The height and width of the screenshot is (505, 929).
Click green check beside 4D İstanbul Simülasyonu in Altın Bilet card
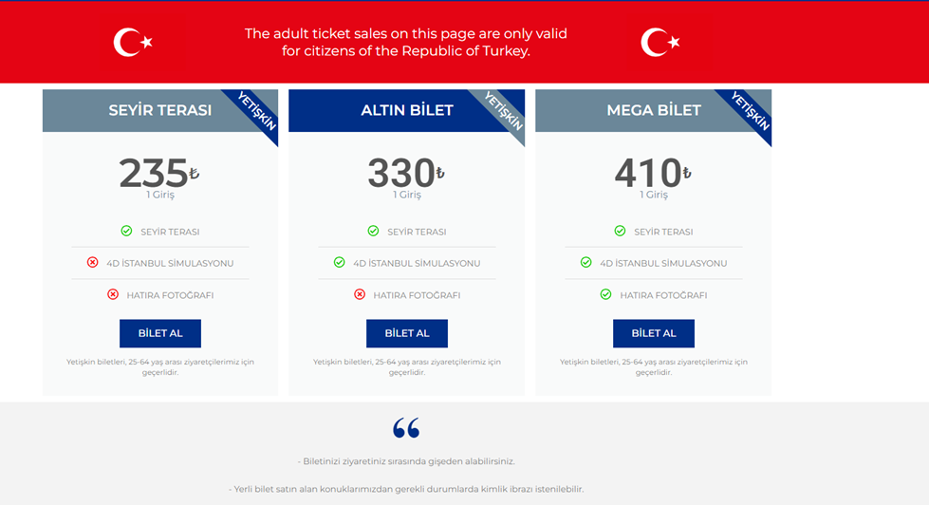[339, 262]
